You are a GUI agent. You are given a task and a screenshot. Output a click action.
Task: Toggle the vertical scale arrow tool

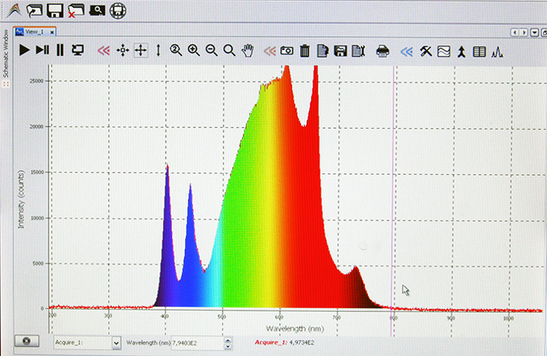tap(159, 50)
